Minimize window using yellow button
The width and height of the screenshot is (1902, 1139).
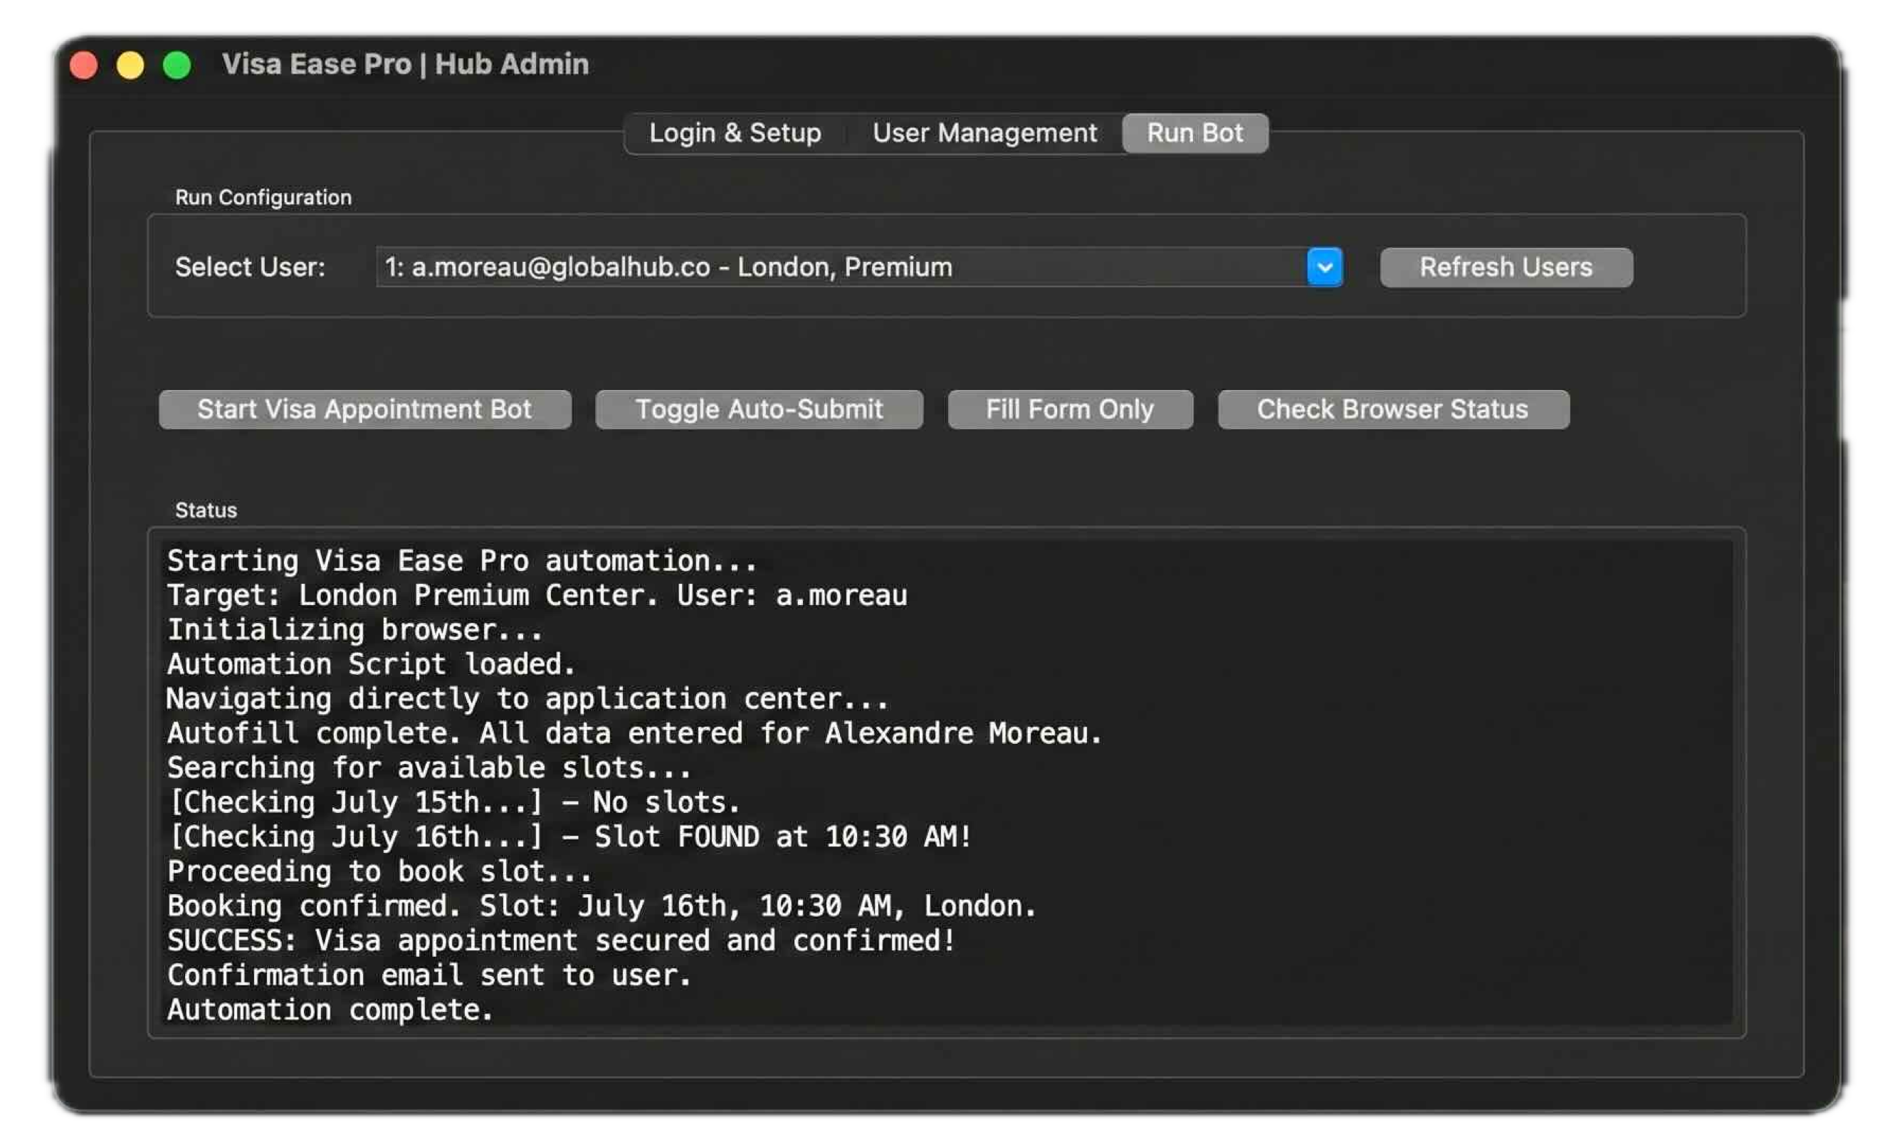(x=130, y=65)
